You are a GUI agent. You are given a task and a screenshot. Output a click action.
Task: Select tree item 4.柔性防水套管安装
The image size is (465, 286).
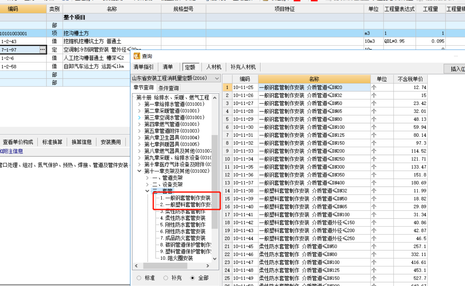(183, 218)
